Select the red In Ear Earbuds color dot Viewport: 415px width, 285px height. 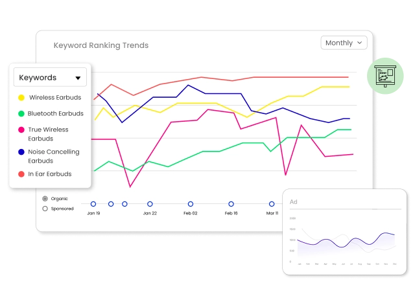(21, 174)
